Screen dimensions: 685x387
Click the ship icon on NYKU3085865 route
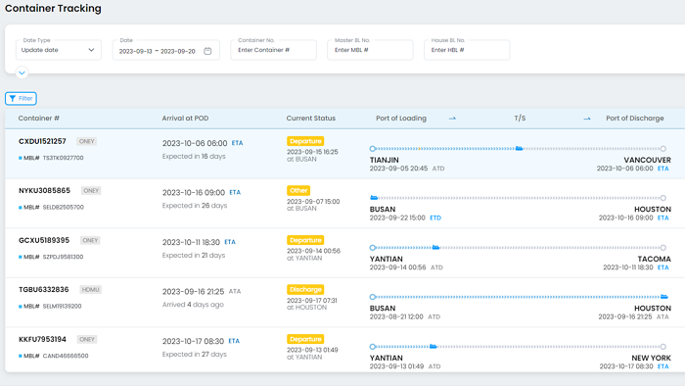coord(374,198)
